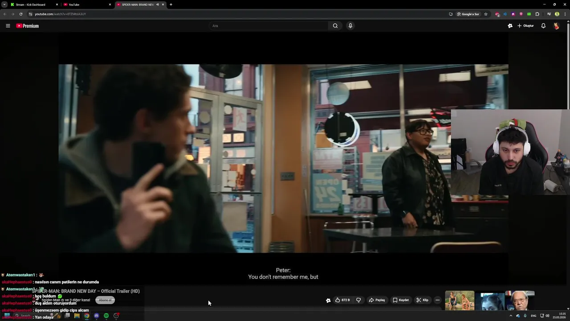The width and height of the screenshot is (570, 321).
Task: Open the three-dot more actions menu
Action: coord(437,300)
